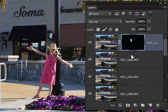Add layer mask button at panel bottom
This screenshot has width=168, height=112.
pos(128,105)
